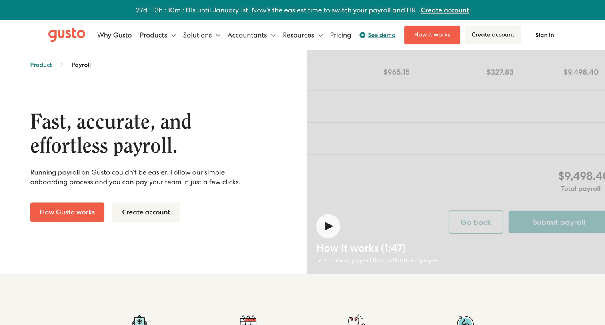Click the How Gusto works button
The height and width of the screenshot is (325, 605).
tap(67, 212)
